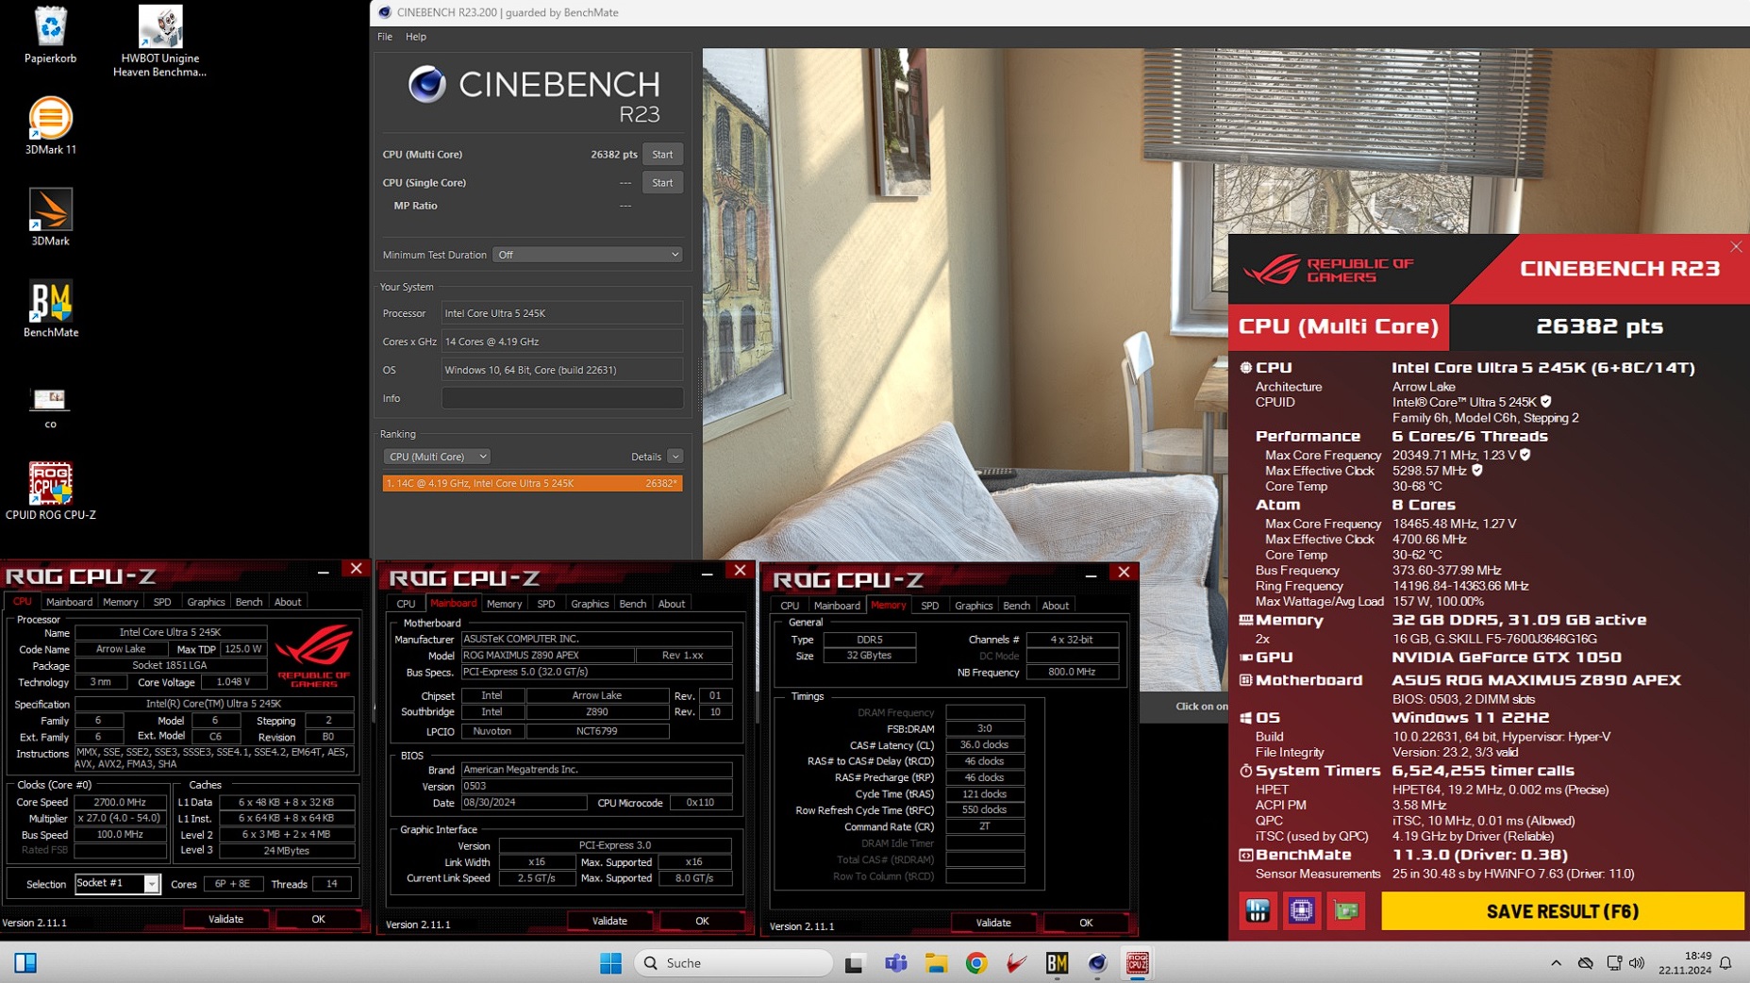Open Graphics tab in the CPU-Z window showing Timings

(x=974, y=606)
